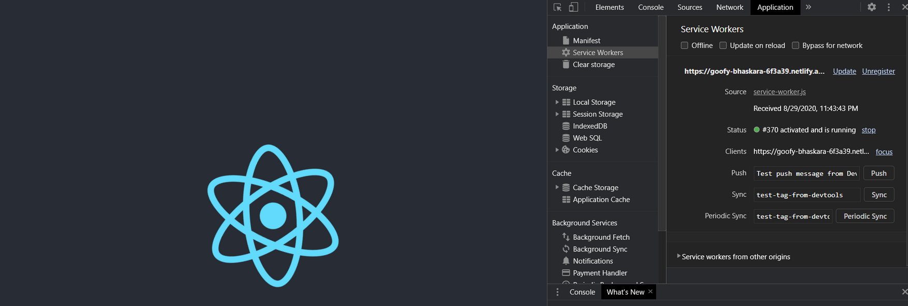Open the console drawer three-dot menu
The height and width of the screenshot is (306, 908).
(557, 292)
